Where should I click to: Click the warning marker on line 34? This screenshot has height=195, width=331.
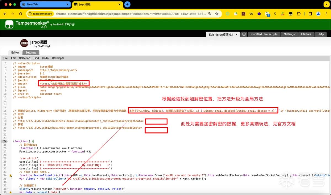(10, 175)
